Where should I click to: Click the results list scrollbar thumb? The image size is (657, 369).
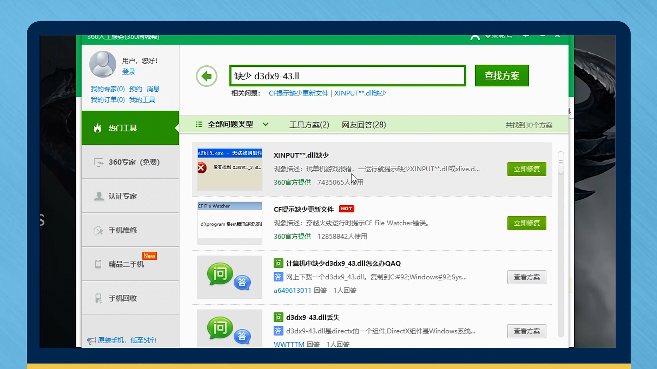(x=561, y=163)
